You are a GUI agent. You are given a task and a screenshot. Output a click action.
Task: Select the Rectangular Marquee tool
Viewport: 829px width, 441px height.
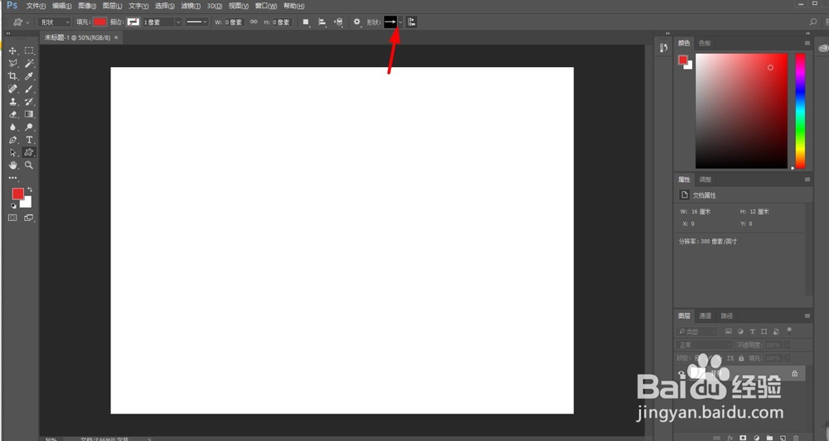tap(29, 50)
